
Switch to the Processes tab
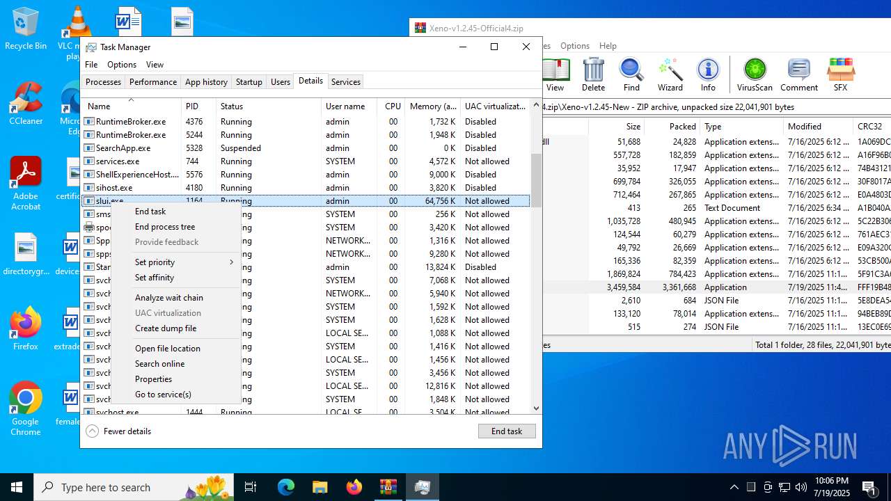(x=103, y=82)
